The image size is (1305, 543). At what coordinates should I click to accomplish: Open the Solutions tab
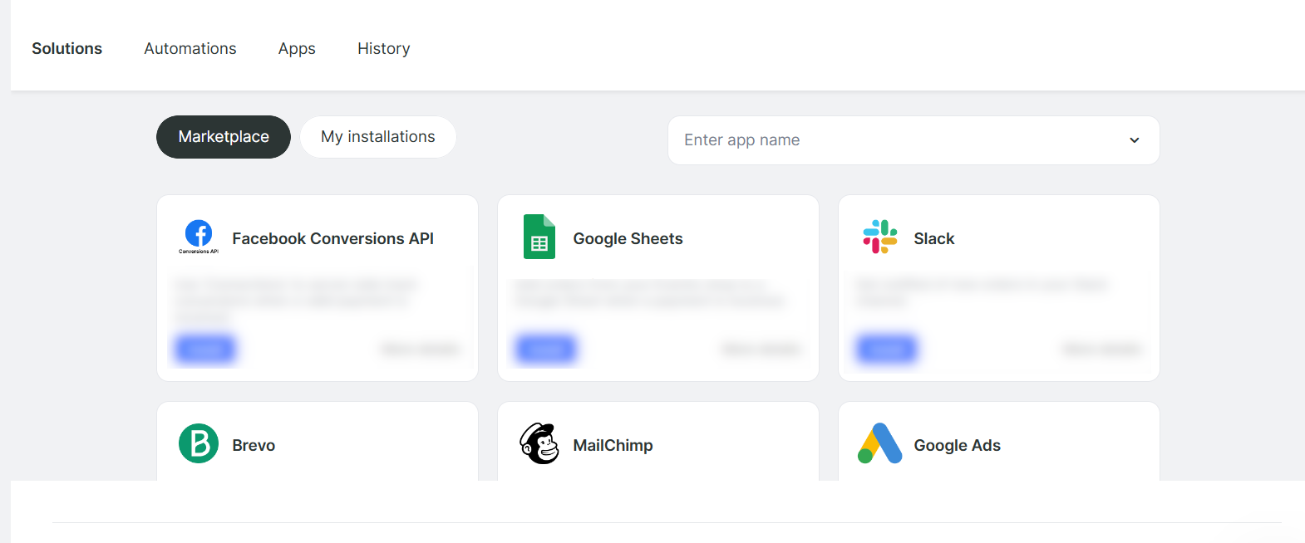click(67, 48)
